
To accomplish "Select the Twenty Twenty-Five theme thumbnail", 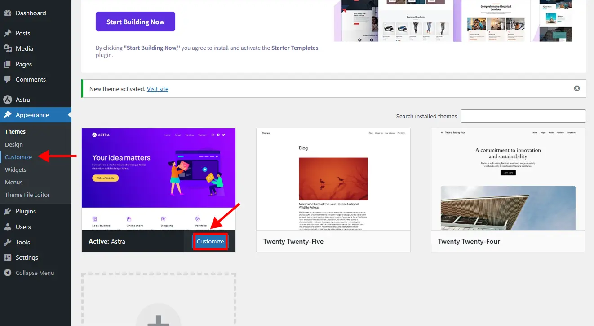I will (333, 179).
